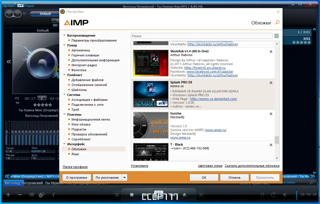Viewport: 320px width, 204px height.
Task: Click the info 'i' button near track time
Action: (42, 98)
